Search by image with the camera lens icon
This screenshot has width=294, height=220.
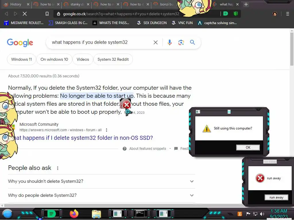(x=181, y=42)
